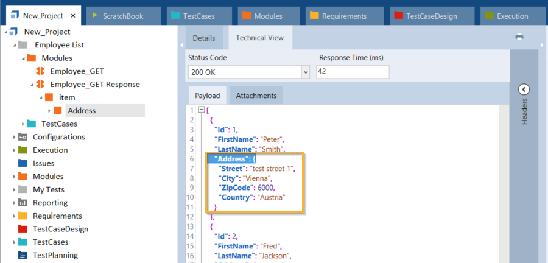Screen dimensions: 548x263
Task: Click the Reporting icon in tree
Action: (23, 203)
